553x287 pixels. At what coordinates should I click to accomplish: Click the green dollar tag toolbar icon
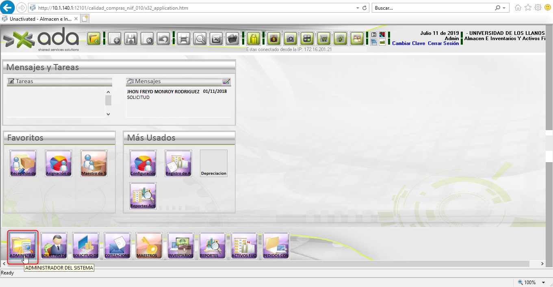pos(340,39)
